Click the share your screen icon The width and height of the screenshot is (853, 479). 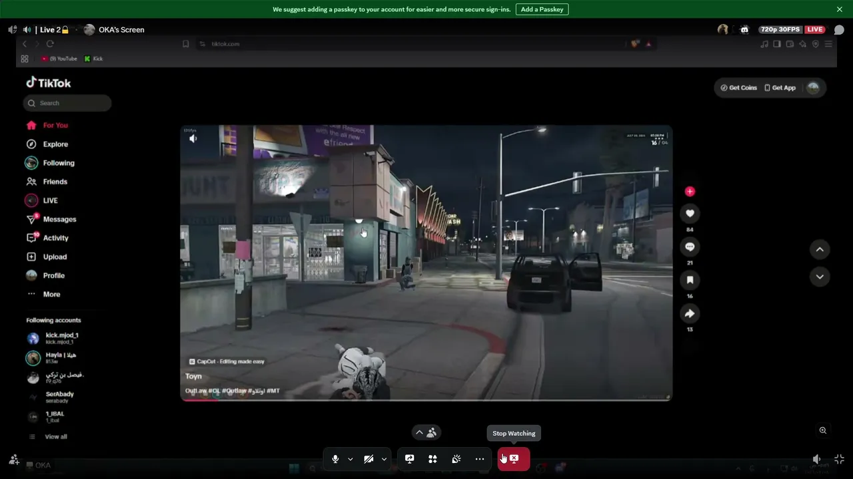pos(410,459)
